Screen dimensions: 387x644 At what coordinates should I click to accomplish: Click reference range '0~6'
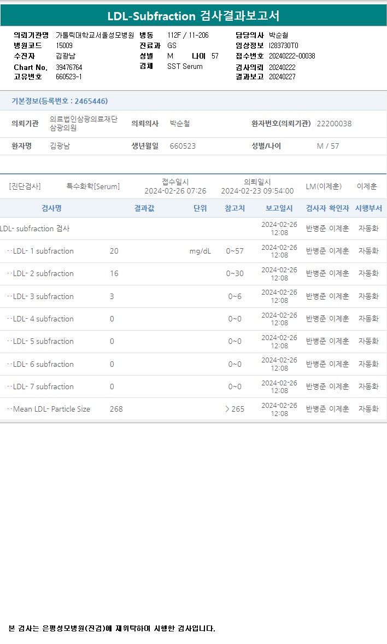pos(234,296)
